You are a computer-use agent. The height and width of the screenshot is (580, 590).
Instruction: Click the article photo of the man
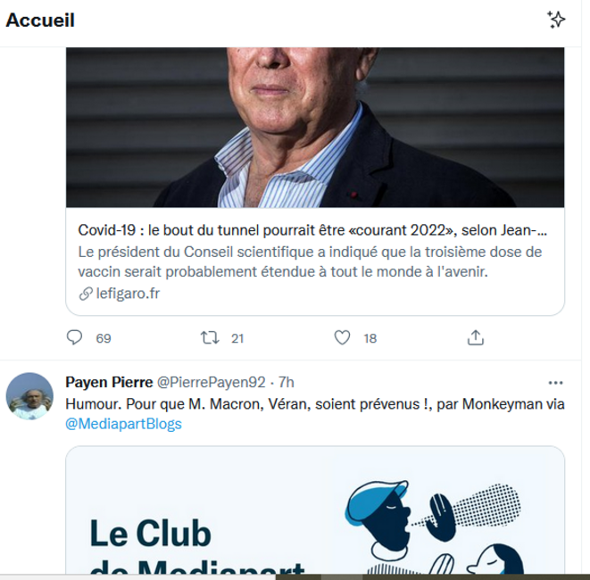point(315,127)
